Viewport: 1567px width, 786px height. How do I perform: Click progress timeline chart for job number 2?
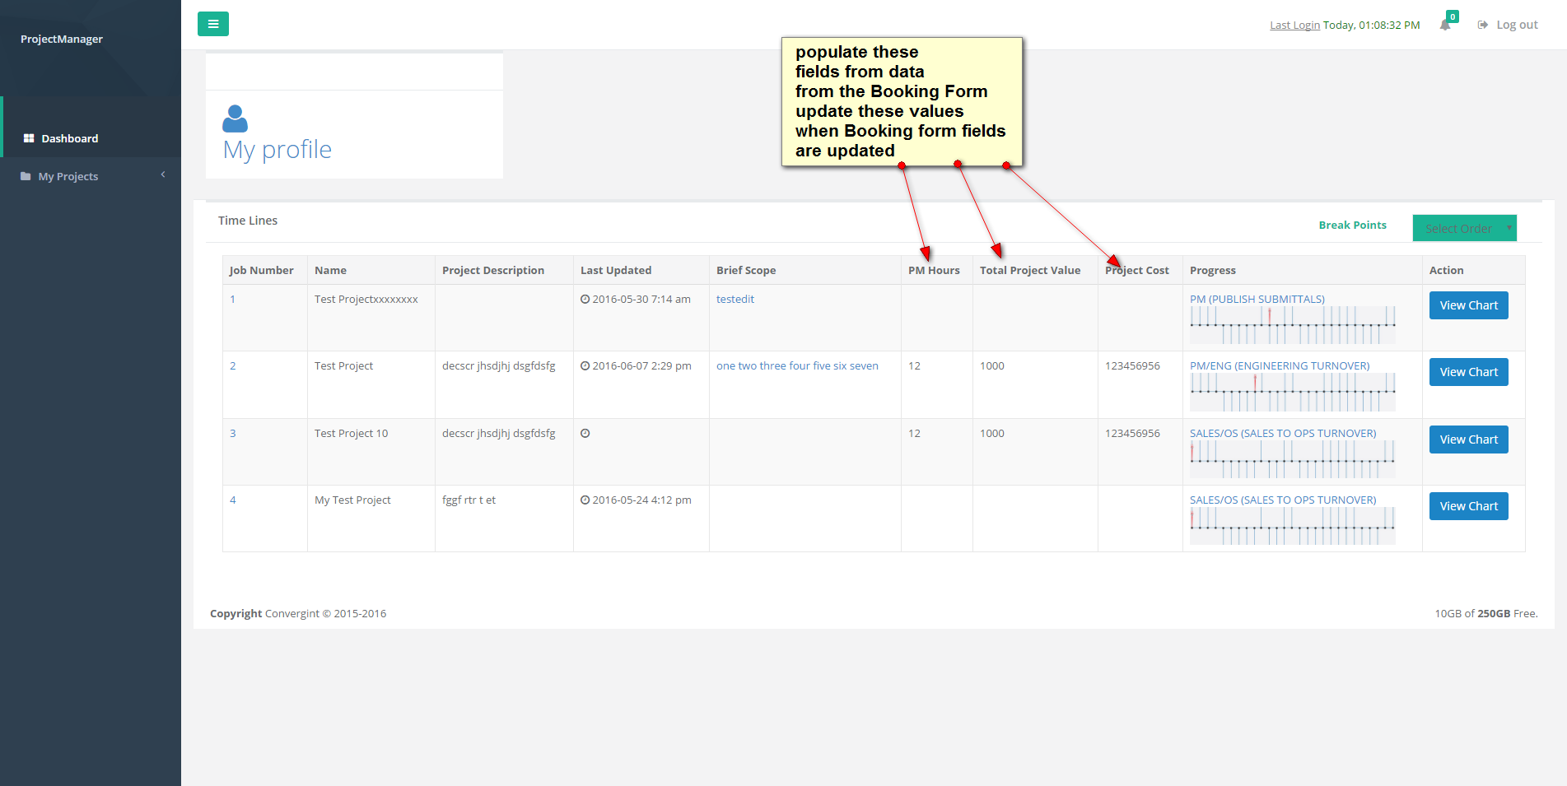1293,392
